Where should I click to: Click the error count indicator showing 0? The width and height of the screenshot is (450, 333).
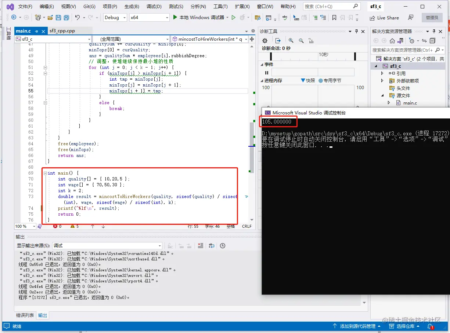click(x=57, y=226)
